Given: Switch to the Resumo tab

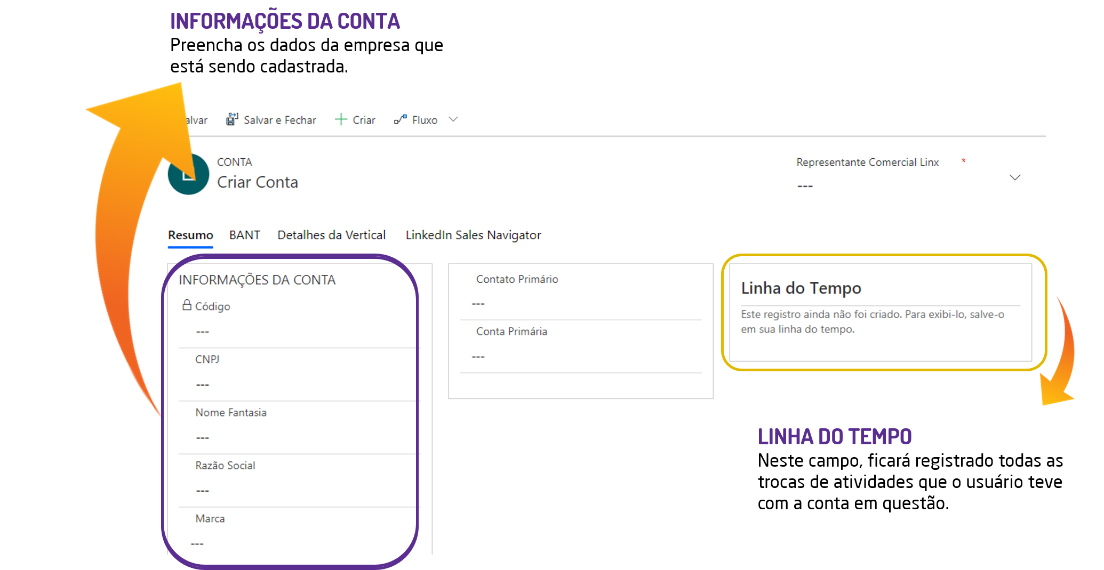Looking at the screenshot, I should click(190, 235).
